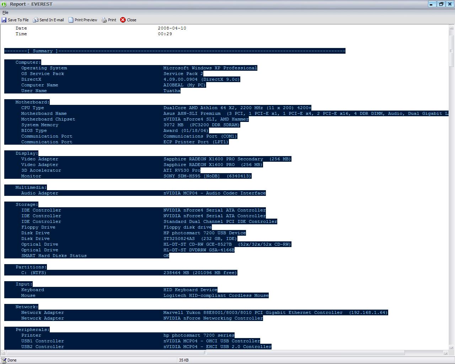This screenshot has height=364, width=455.
Task: Click 'hp photosmart 7200 series' printer value
Action: (x=199, y=335)
